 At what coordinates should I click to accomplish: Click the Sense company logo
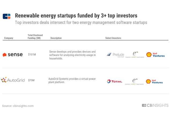click(13, 55)
